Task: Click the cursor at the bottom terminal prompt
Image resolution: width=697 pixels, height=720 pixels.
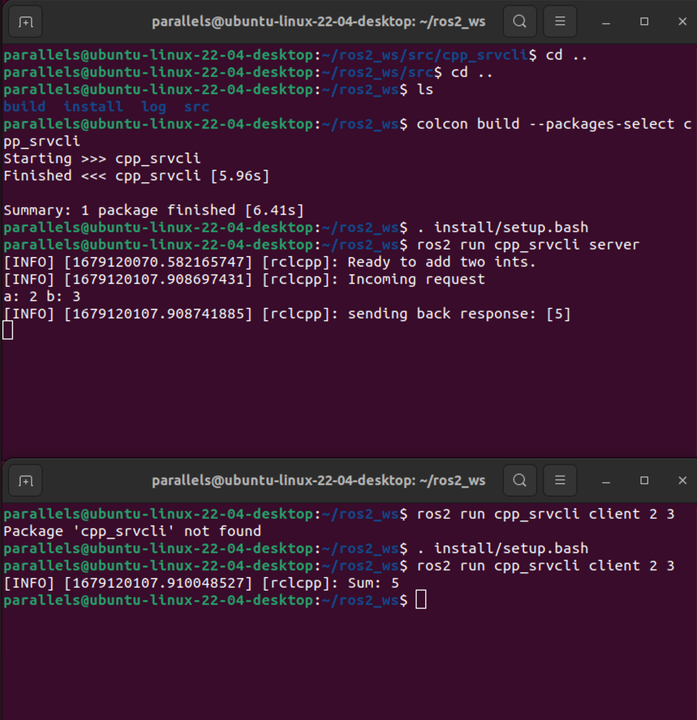Action: tap(420, 599)
